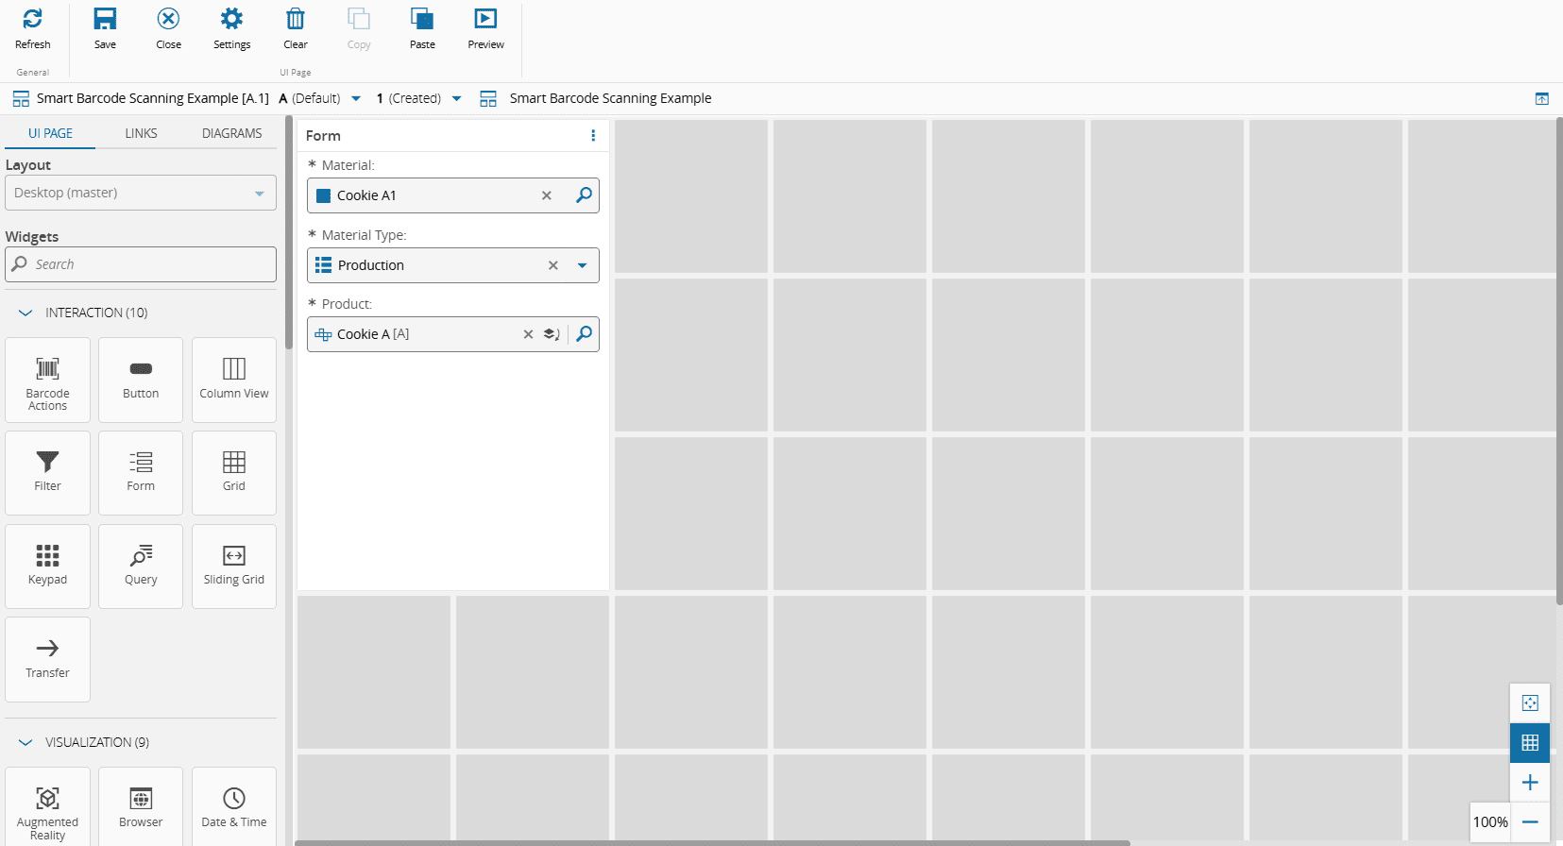Select the Augmented Reality widget
Viewport: 1563px width, 846px height.
click(47, 808)
